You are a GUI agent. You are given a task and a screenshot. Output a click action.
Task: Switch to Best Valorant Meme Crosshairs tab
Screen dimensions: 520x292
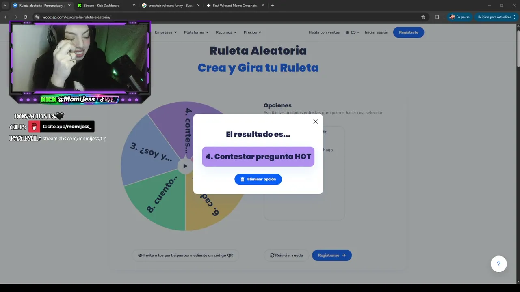235,6
